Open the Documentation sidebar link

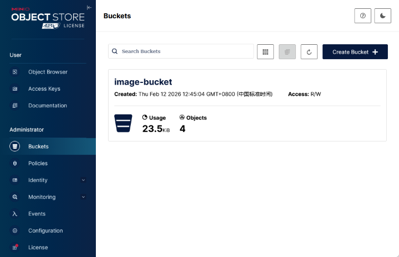47,106
